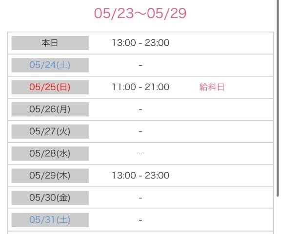281x234 pixels.
Task: Click the 05/29 13:00 - 23:00 shift time
Action: [x=140, y=176]
